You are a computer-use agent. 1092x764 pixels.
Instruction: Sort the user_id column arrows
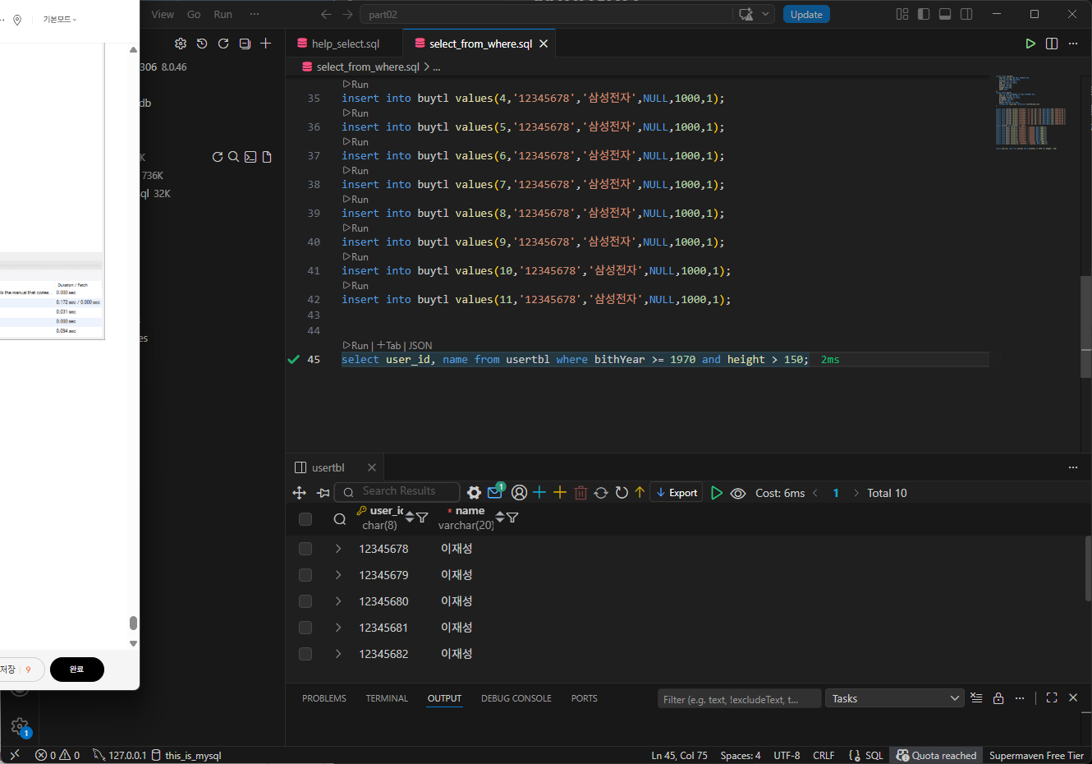pyautogui.click(x=410, y=518)
